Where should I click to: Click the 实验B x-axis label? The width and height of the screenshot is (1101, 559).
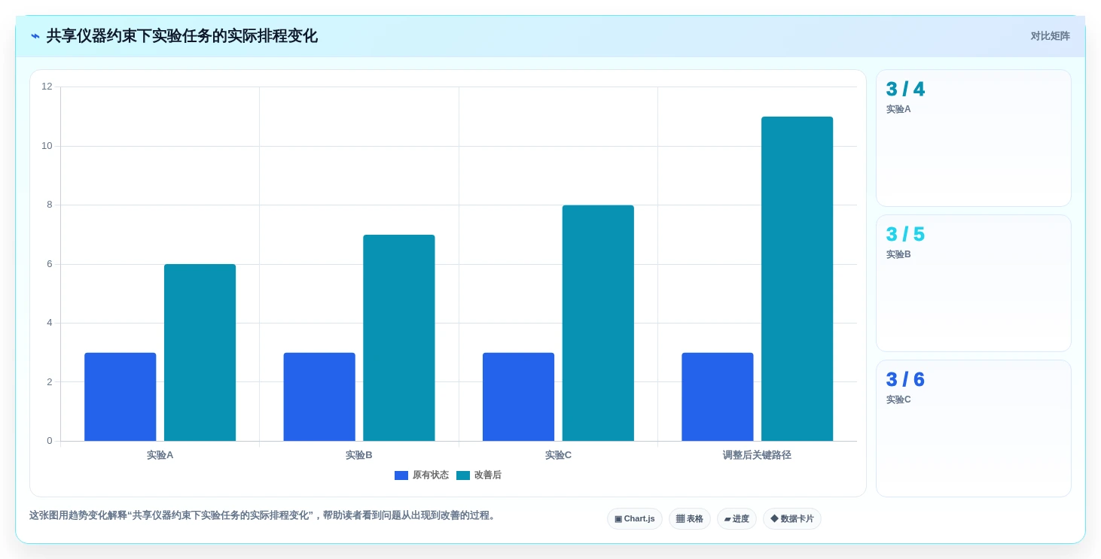[359, 455]
